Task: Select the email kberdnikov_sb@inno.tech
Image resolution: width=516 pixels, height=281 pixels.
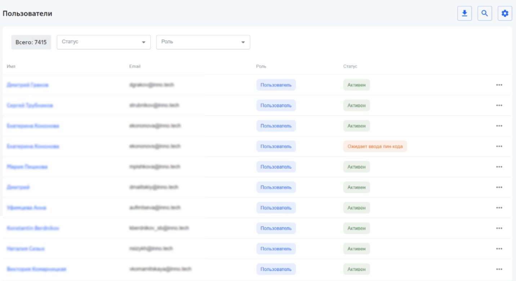Action: [159, 228]
